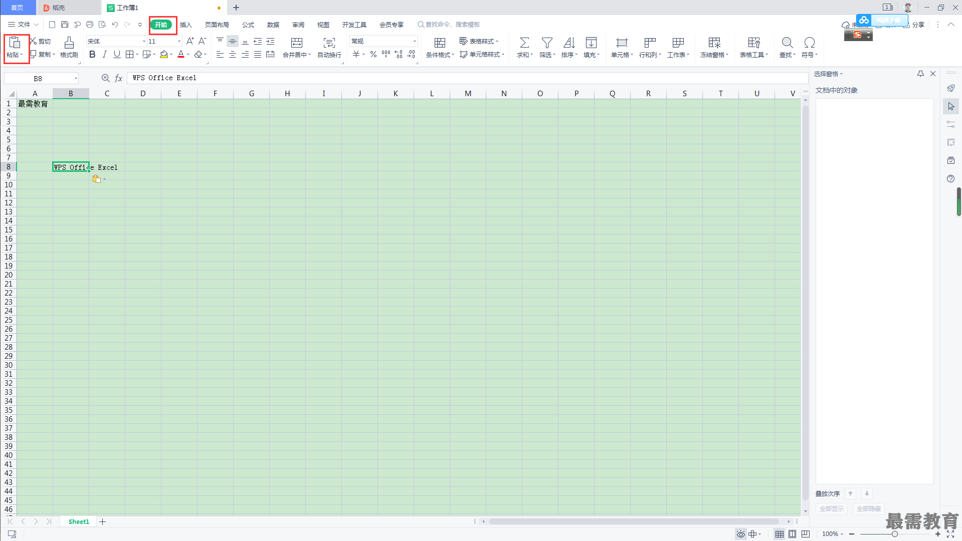Click the Paste (粘贴) clipboard icon
Viewport: 962px width, 541px height.
pyautogui.click(x=15, y=43)
